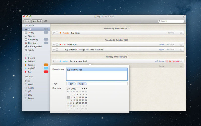Select October 31 in the calendar
The width and height of the screenshot is (201, 126).
[74, 106]
